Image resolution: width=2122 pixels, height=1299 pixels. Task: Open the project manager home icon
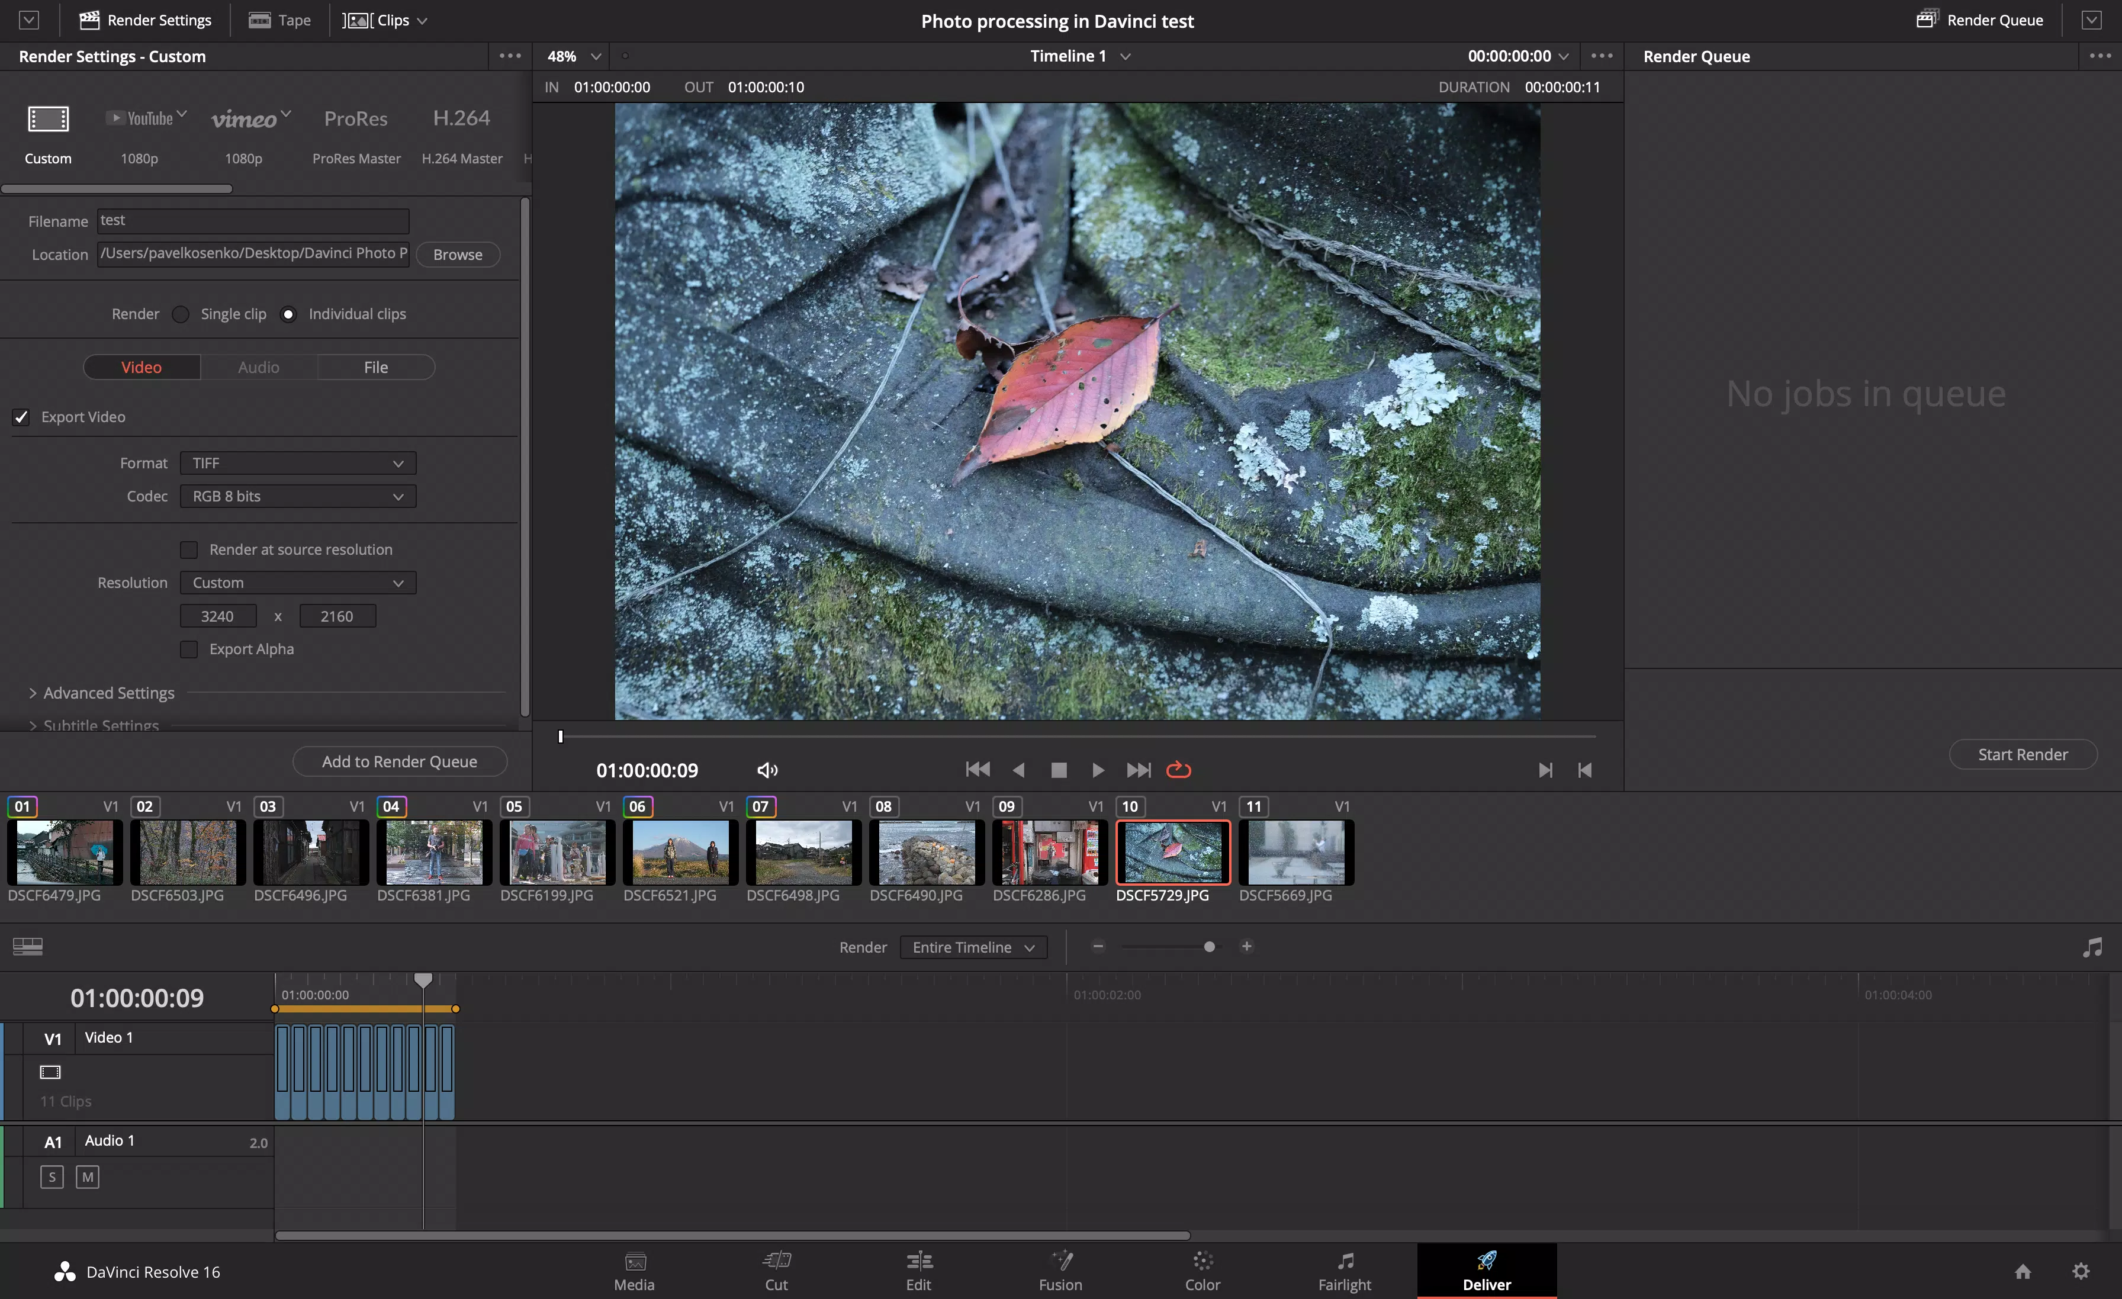click(x=2023, y=1271)
